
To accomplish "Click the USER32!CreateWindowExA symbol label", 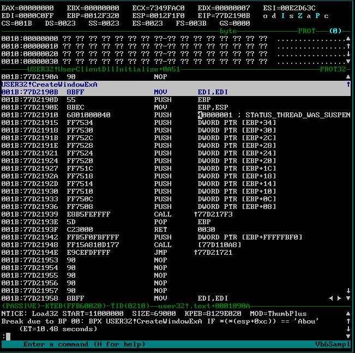I will click(50, 85).
